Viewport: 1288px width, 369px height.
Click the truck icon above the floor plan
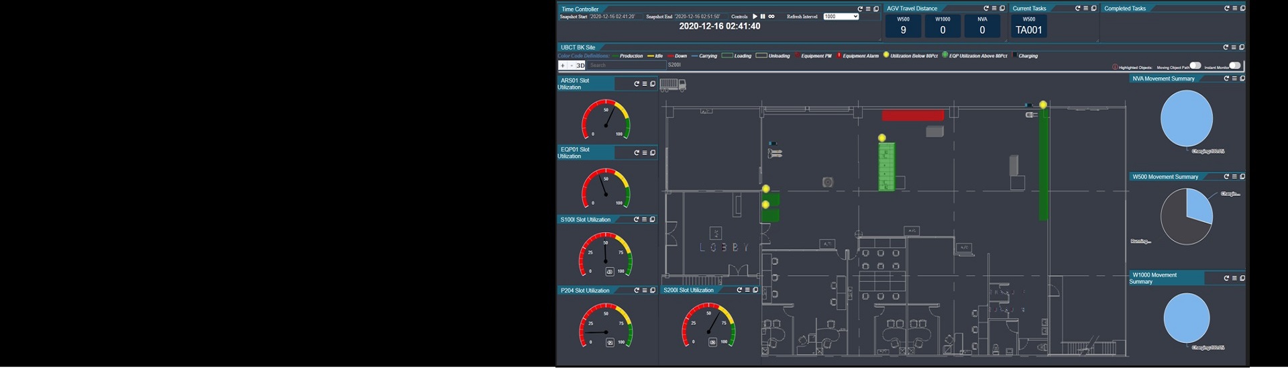(x=673, y=85)
